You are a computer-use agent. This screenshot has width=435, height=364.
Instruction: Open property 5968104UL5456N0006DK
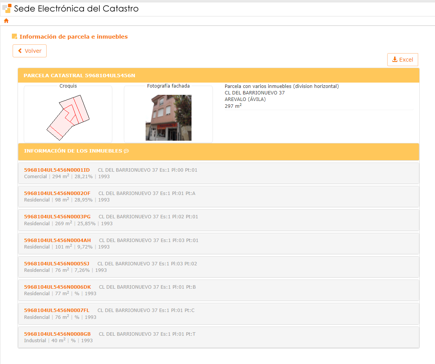(x=58, y=287)
